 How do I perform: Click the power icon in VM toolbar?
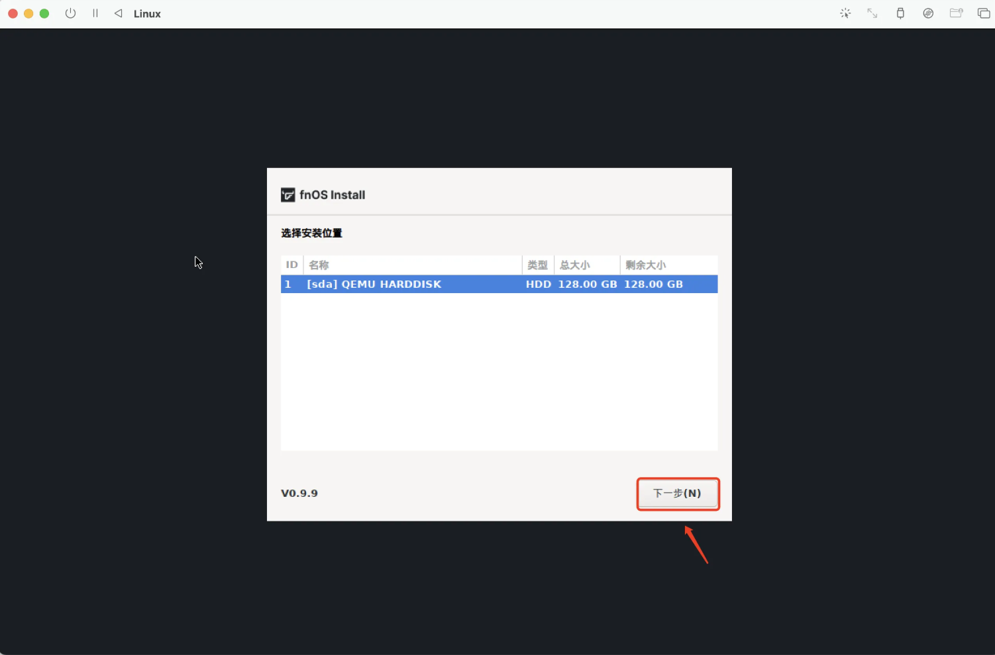pyautogui.click(x=70, y=13)
